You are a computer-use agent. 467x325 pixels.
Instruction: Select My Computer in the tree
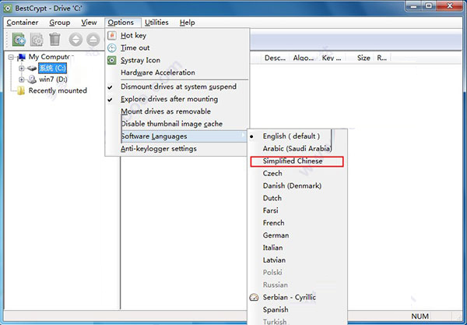pos(51,57)
